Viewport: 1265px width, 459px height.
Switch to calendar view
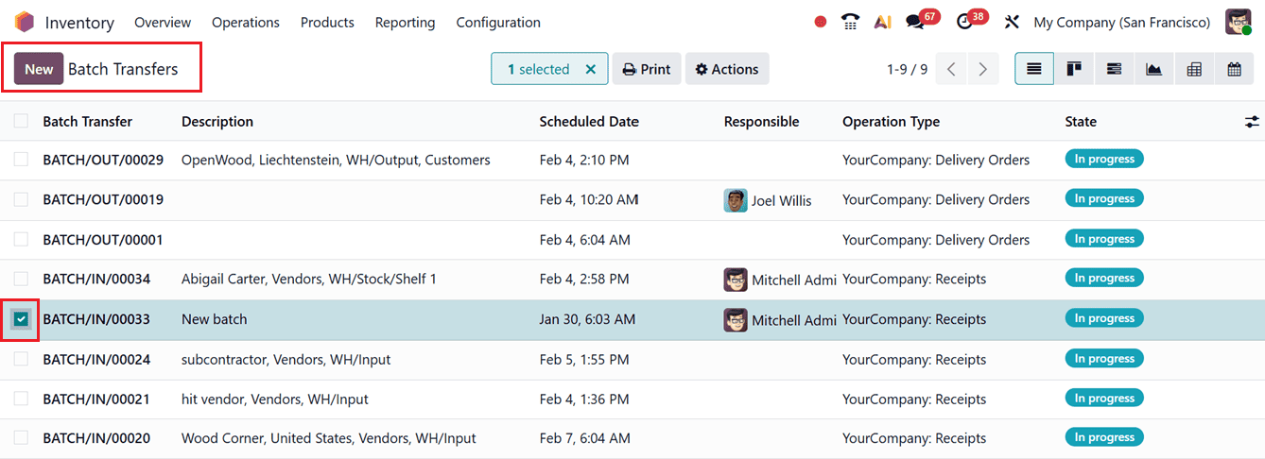1234,69
